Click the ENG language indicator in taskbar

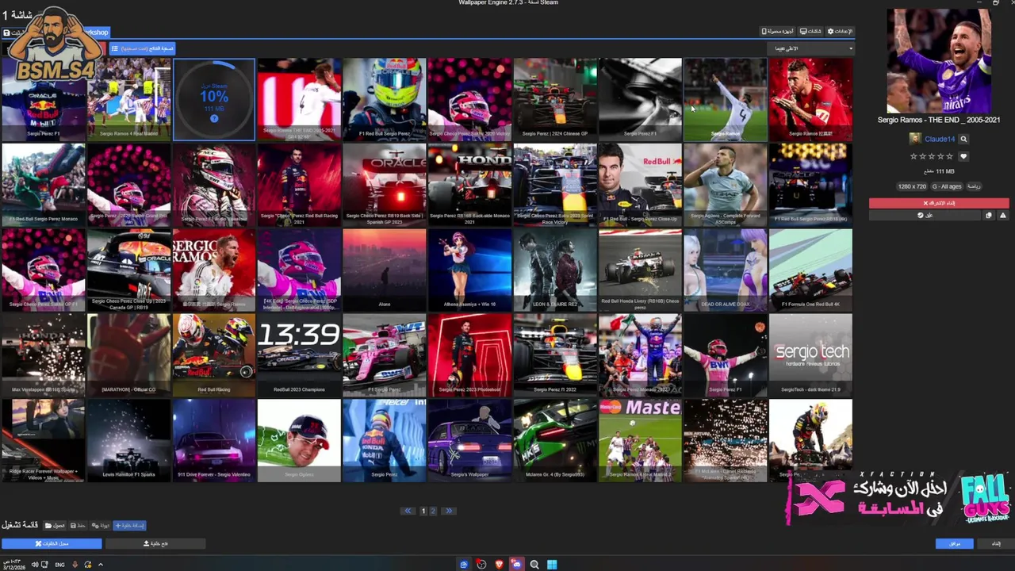click(59, 565)
